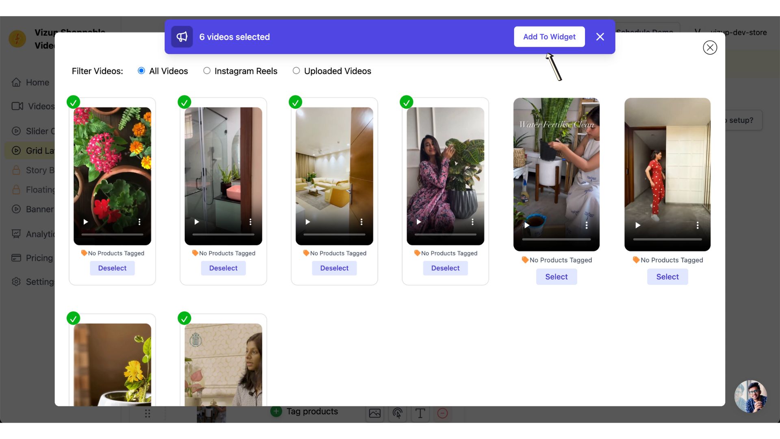This screenshot has width=780, height=439.
Task: Open the chat support avatar
Action: [x=750, y=396]
